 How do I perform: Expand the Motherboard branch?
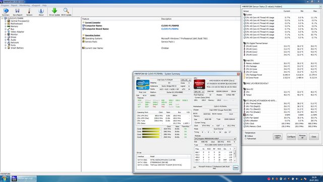pos(6,24)
